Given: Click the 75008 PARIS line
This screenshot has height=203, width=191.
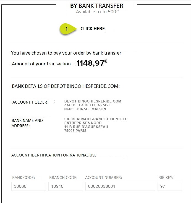Looking at the screenshot, I should tap(75, 131).
